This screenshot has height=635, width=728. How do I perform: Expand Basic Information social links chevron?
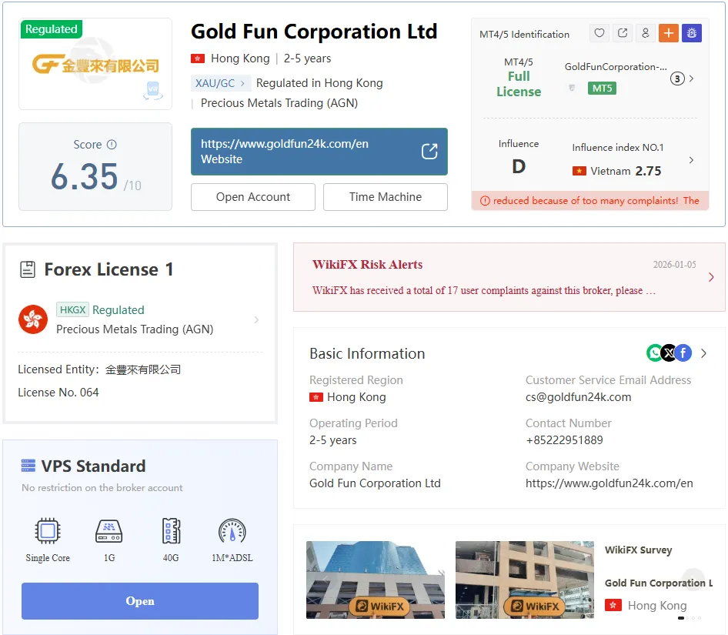704,353
